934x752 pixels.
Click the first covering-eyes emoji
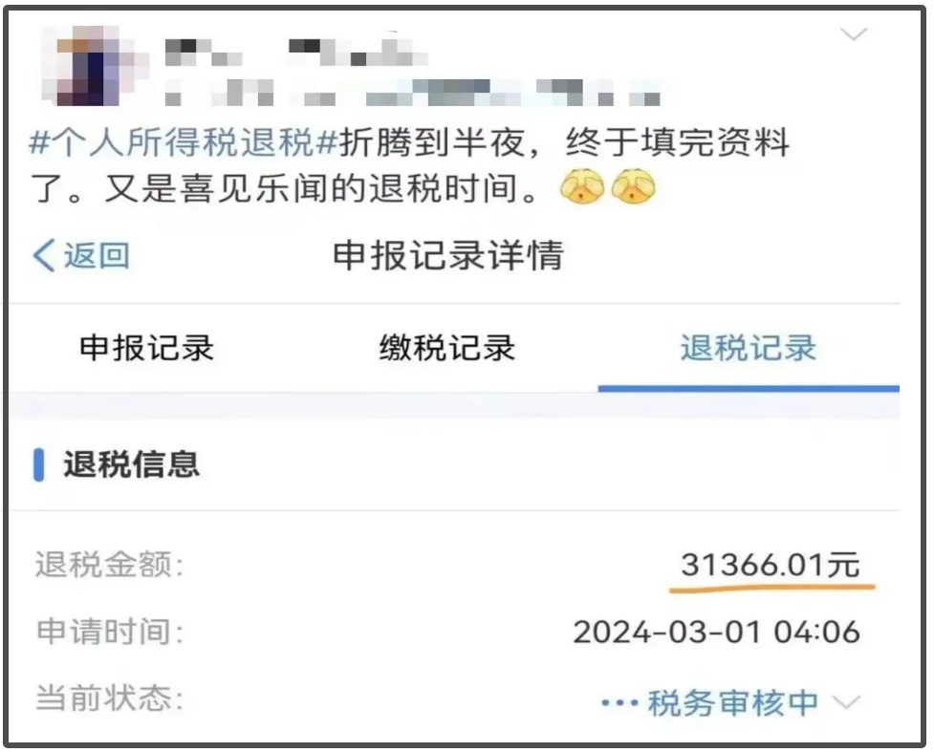[x=582, y=186]
